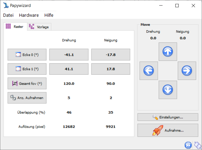Image resolution: width=202 pixels, height=150 pixels.
Task: Set the Ecke 0 corner position
Action: point(27,55)
